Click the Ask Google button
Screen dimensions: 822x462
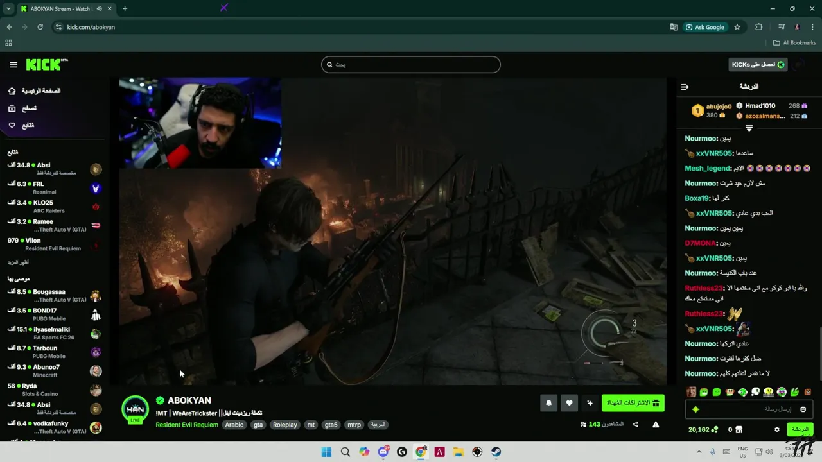pos(705,27)
